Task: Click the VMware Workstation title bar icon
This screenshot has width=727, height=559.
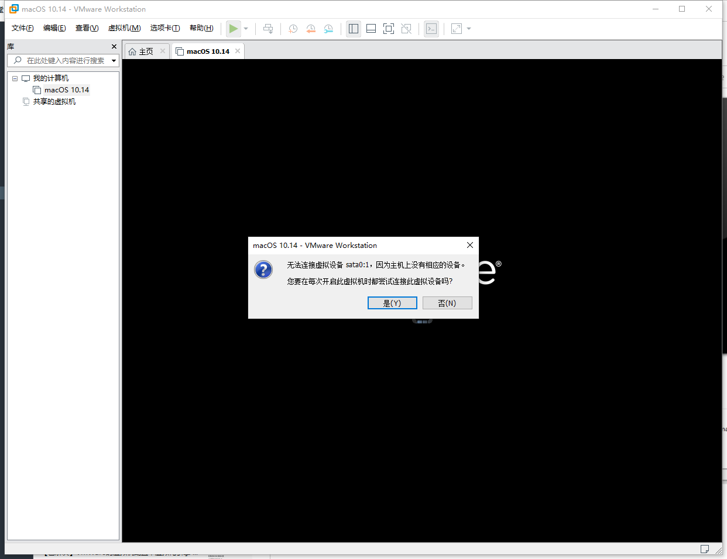Action: [x=14, y=9]
